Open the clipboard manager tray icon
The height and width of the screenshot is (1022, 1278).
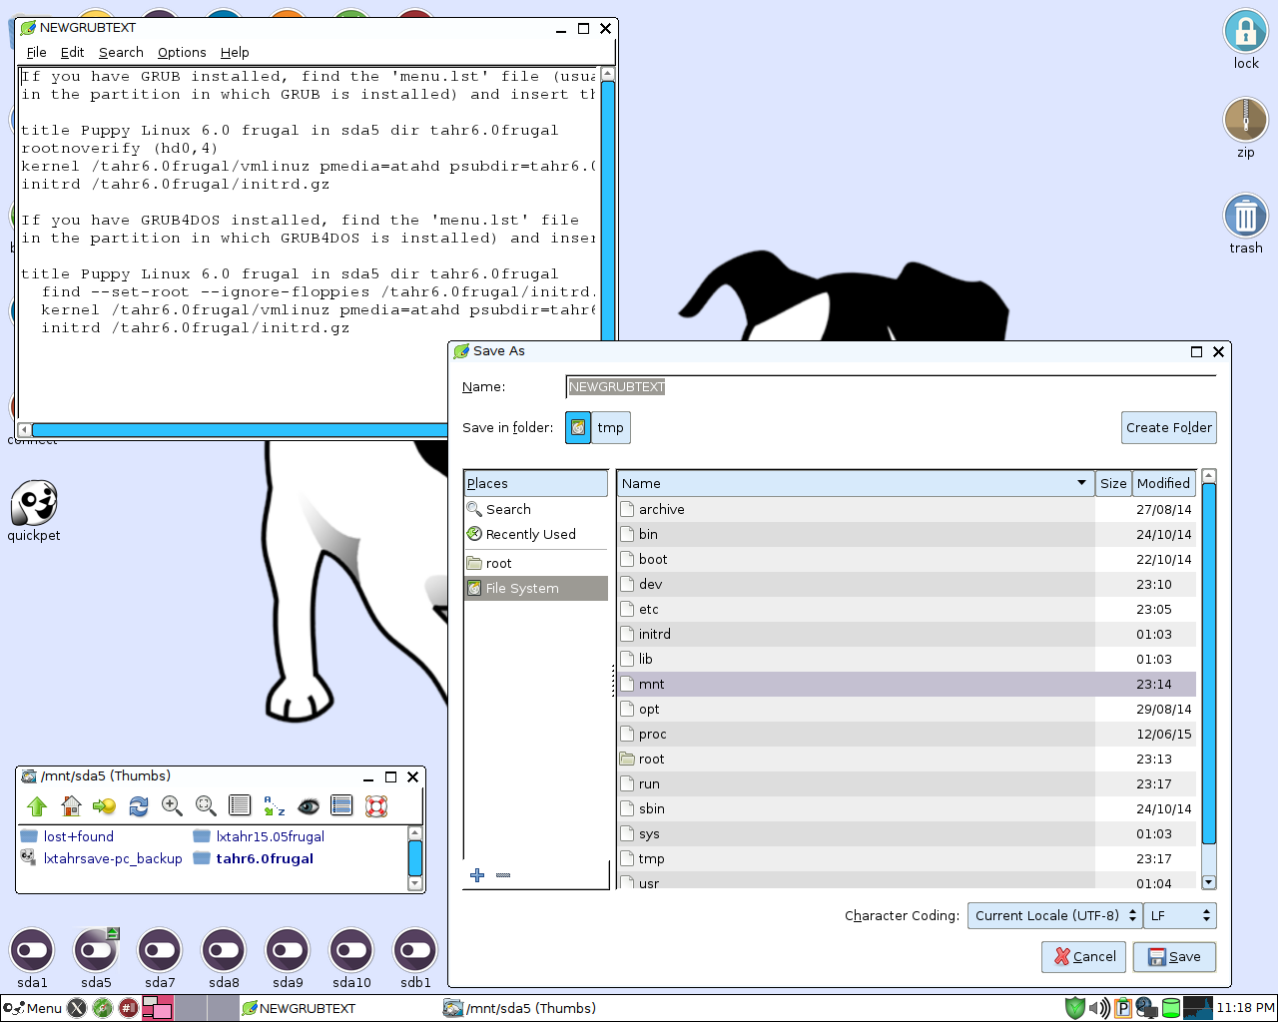pos(1125,1007)
